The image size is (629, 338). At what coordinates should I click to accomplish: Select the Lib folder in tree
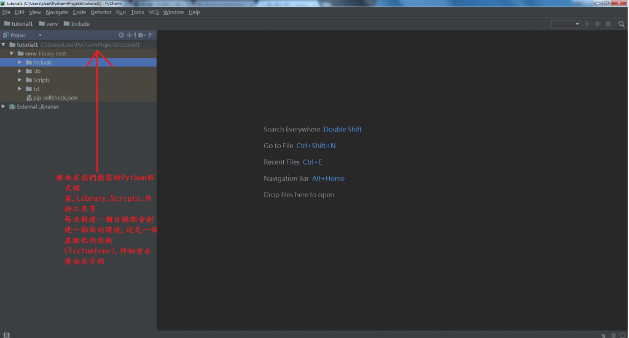pos(78,71)
